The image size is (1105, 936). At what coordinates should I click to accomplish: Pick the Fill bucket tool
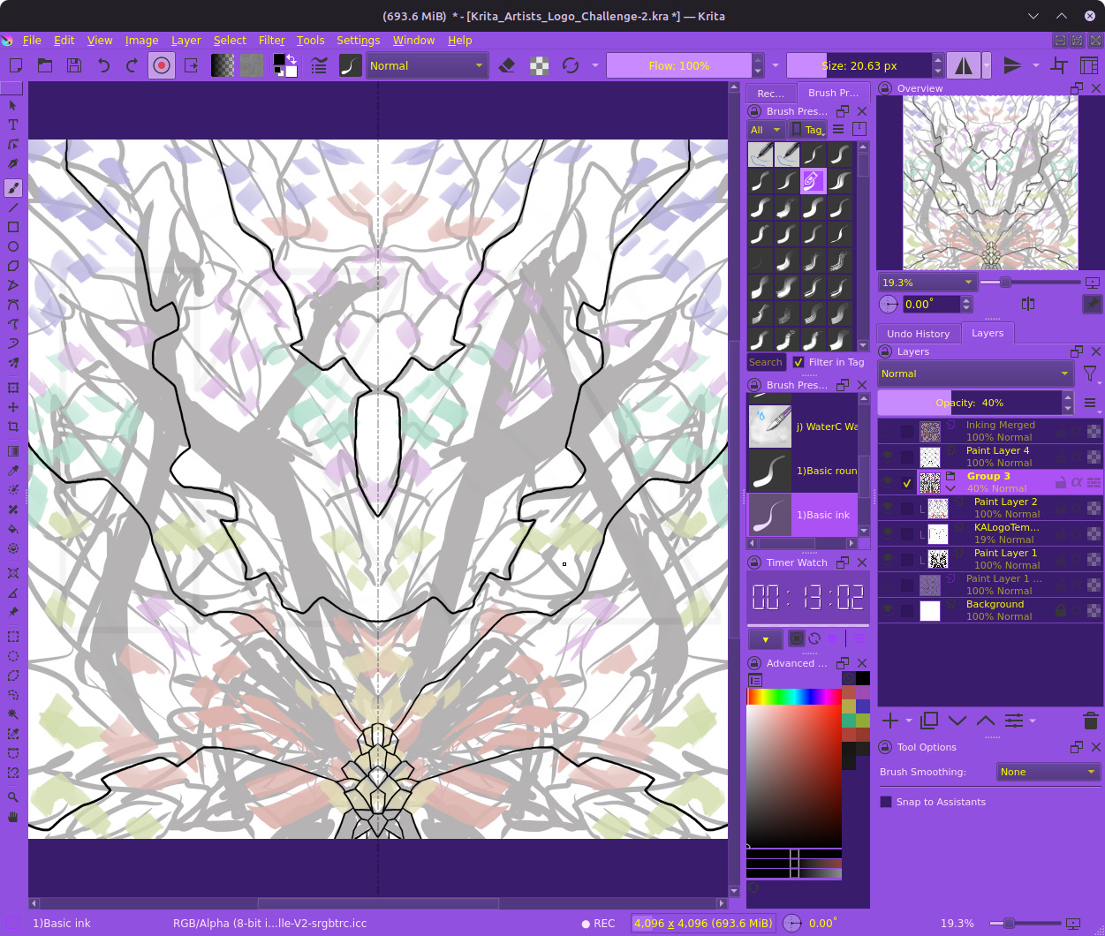pos(13,529)
